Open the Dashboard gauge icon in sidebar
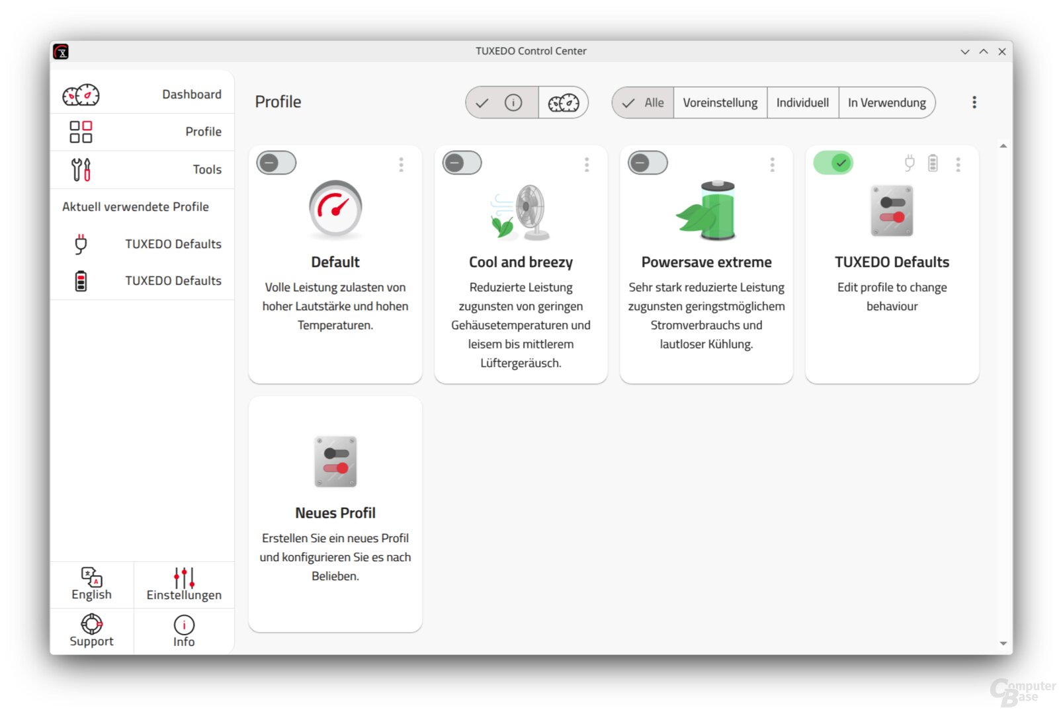Screen dimensions: 1063x714 [x=81, y=95]
